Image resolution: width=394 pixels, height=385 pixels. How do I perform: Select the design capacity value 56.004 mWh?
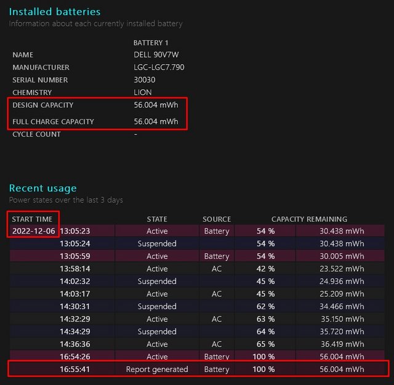[x=156, y=105]
